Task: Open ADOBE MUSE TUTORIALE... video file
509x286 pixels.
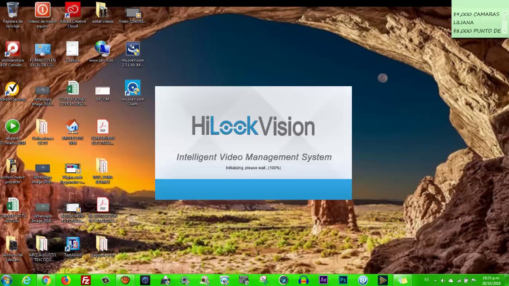Action: click(x=72, y=212)
